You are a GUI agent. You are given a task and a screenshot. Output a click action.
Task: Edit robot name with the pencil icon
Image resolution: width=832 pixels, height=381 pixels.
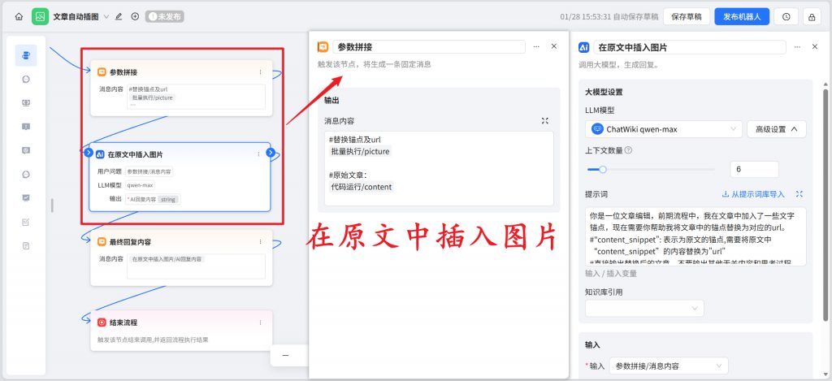click(119, 16)
